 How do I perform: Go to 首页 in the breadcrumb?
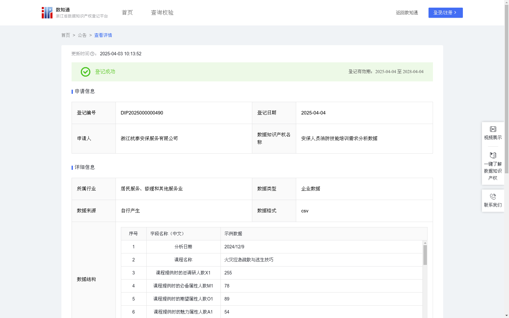tap(66, 35)
